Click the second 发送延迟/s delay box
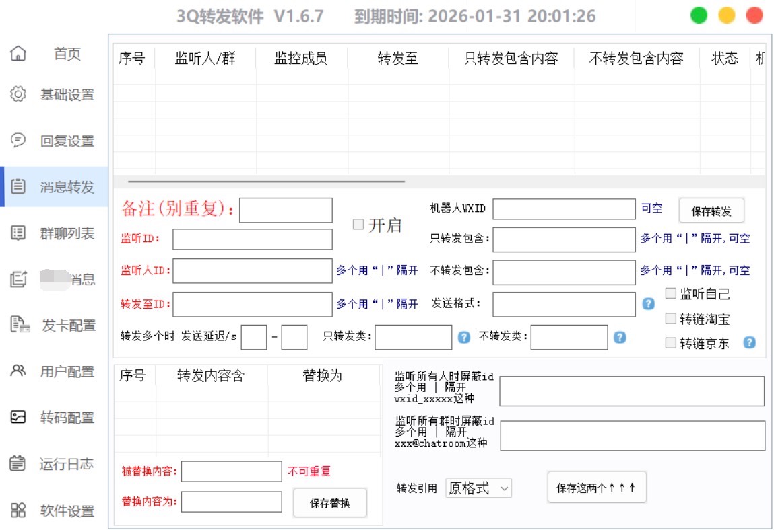Screen dimensions: 774x530 (294, 337)
